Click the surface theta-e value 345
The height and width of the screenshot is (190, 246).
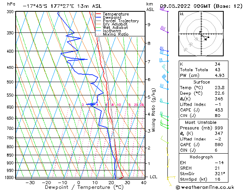[219, 99]
